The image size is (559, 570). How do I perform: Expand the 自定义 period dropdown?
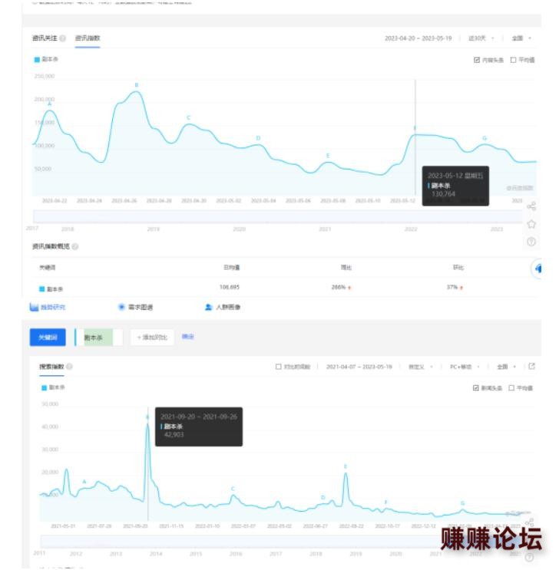pyautogui.click(x=421, y=367)
